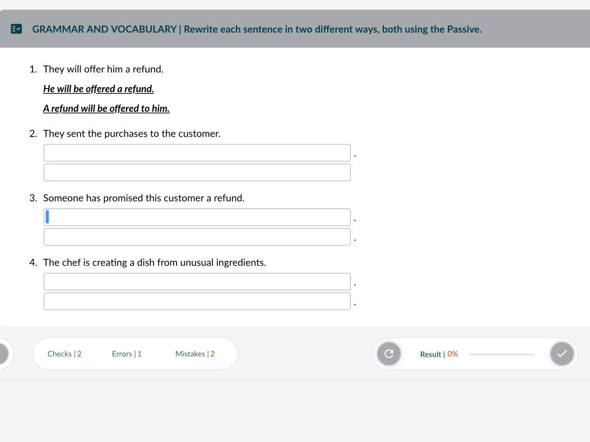
Task: Click the sentence "They sent the purchases to the customer."
Action: click(x=132, y=134)
